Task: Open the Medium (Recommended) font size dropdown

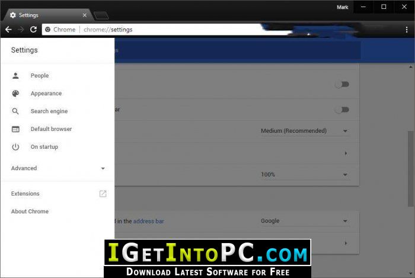Action: (305, 131)
